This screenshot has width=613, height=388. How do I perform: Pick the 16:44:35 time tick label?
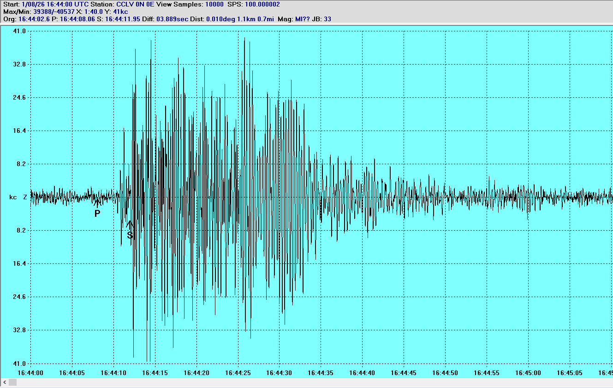click(321, 372)
